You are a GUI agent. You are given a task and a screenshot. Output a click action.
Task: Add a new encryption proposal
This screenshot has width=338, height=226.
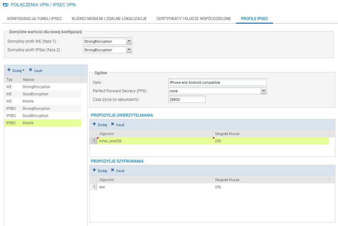coord(100,170)
